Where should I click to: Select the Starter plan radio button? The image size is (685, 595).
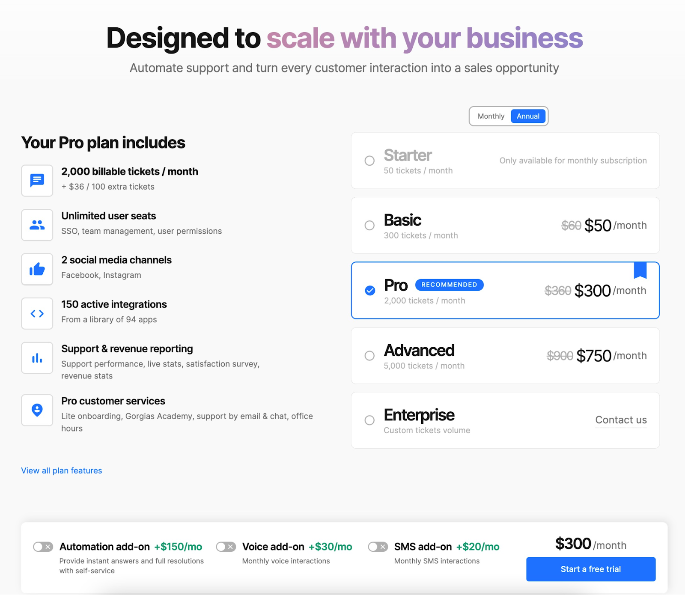click(x=369, y=161)
